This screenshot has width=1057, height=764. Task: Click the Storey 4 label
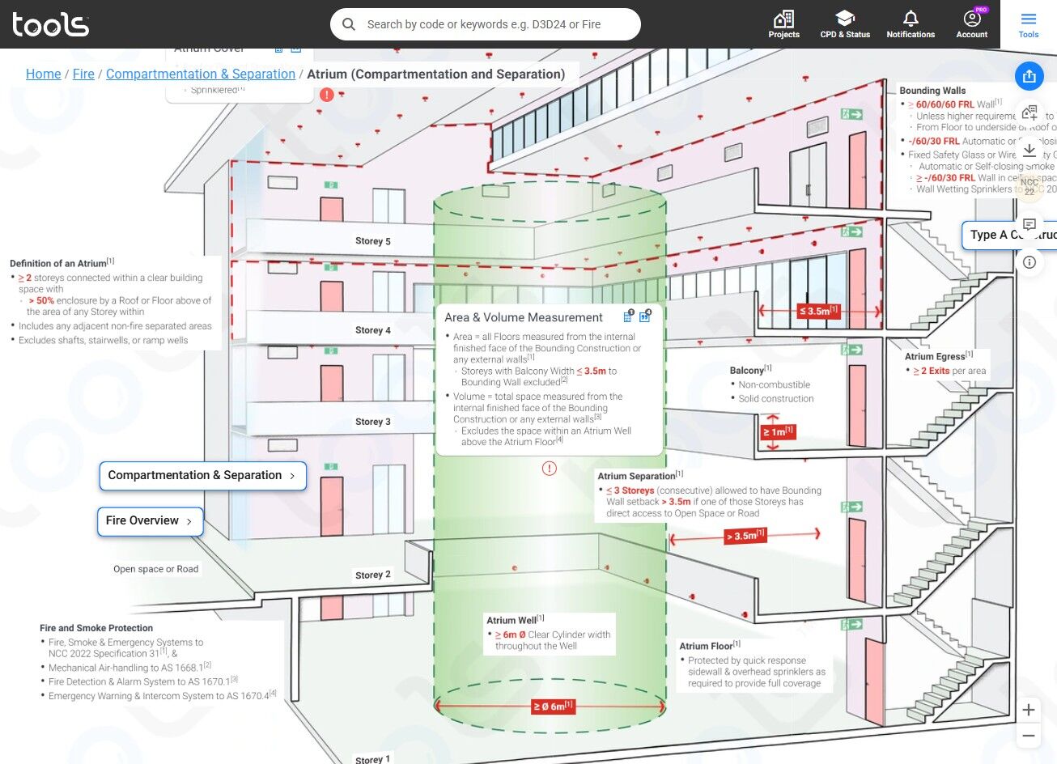(x=373, y=330)
